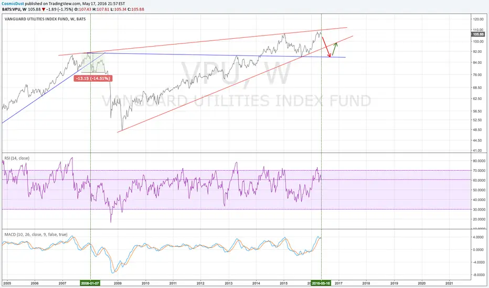Click the green 2016-05-16 date marker
The image size is (489, 288).
coord(321,283)
